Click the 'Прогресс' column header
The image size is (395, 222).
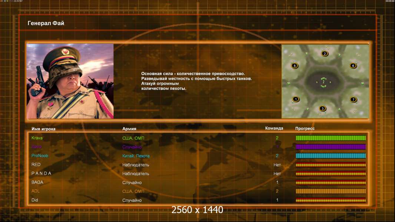305,128
